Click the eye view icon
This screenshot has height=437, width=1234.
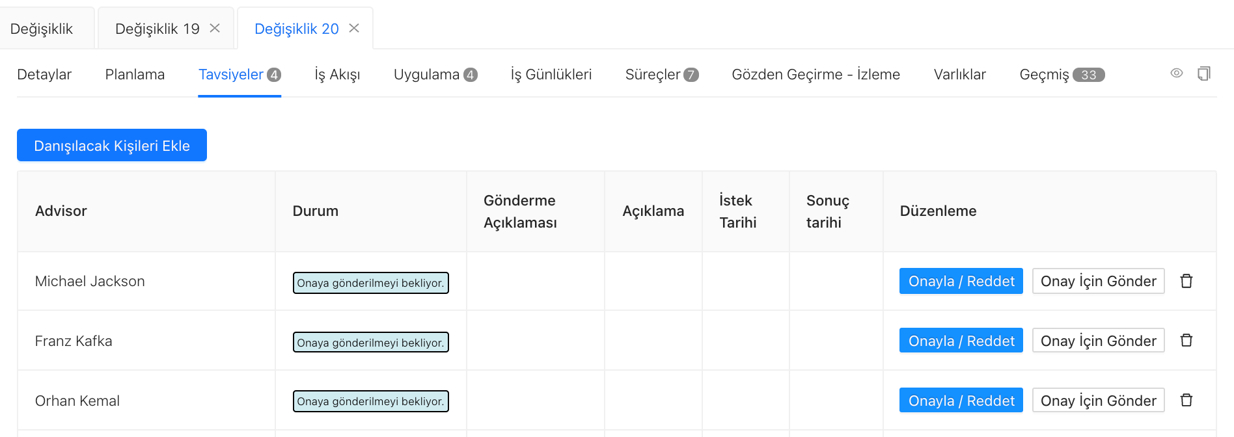tap(1176, 73)
